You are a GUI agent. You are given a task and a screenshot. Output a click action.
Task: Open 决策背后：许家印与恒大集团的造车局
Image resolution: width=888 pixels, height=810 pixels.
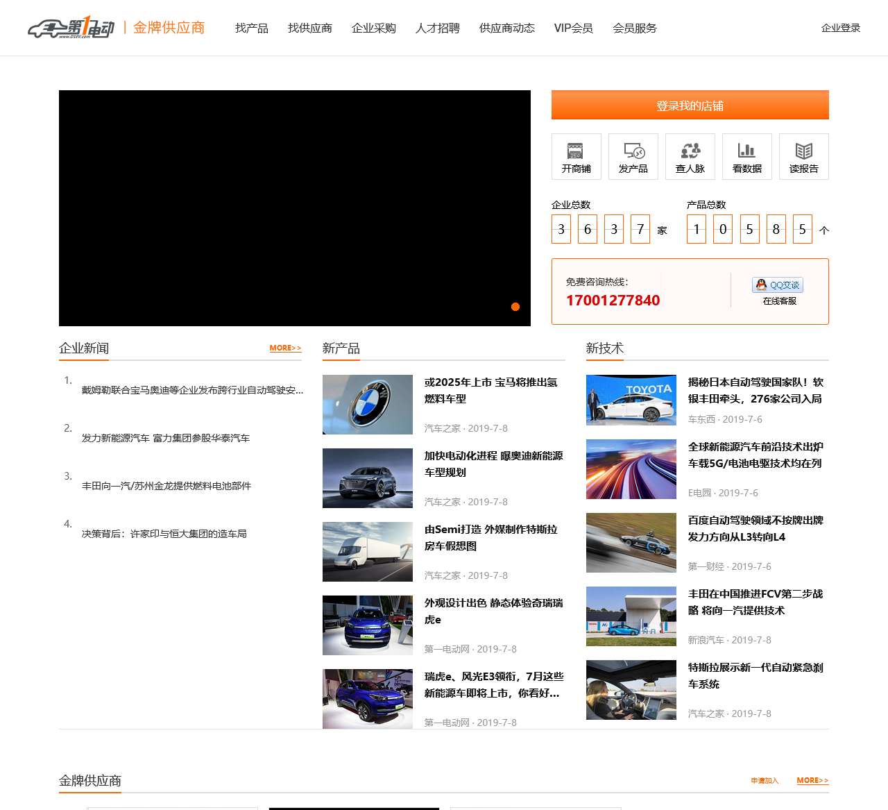[164, 534]
